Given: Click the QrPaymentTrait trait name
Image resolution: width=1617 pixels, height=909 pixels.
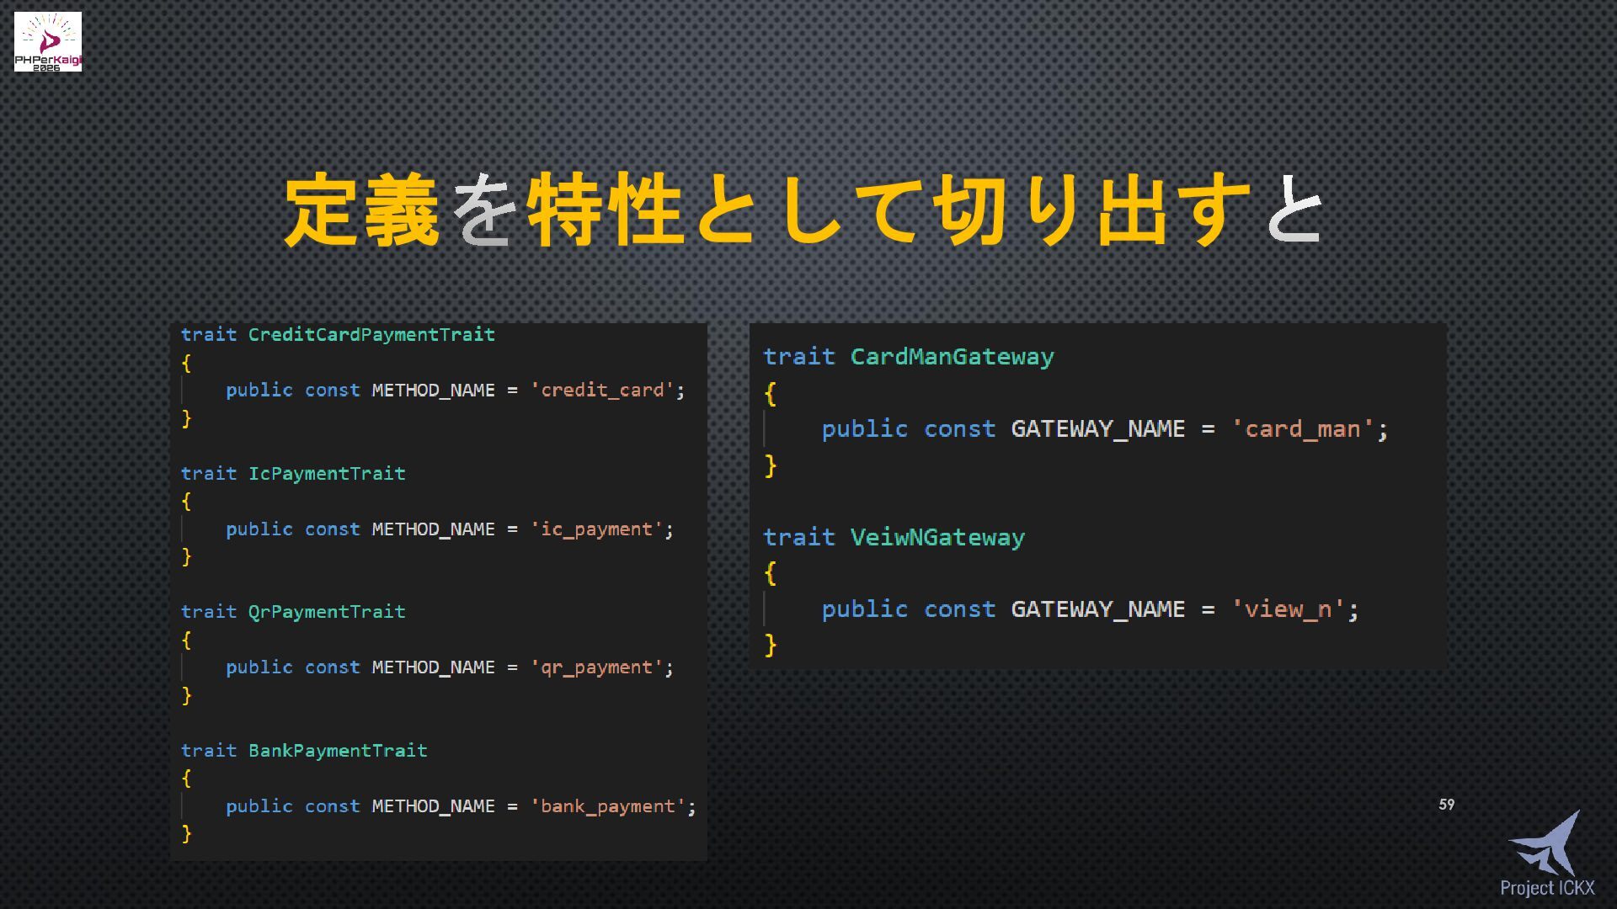Looking at the screenshot, I should pyautogui.click(x=327, y=612).
